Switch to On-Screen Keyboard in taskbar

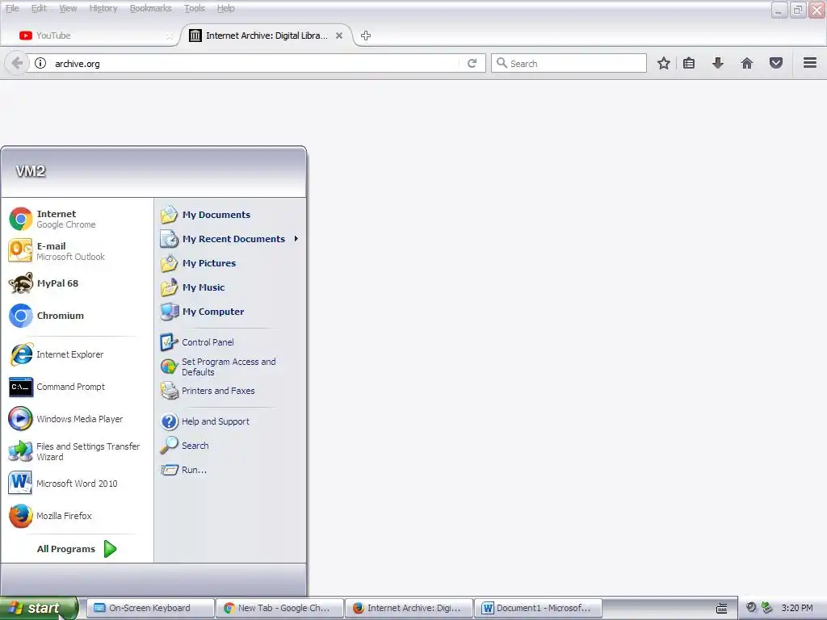coord(150,608)
